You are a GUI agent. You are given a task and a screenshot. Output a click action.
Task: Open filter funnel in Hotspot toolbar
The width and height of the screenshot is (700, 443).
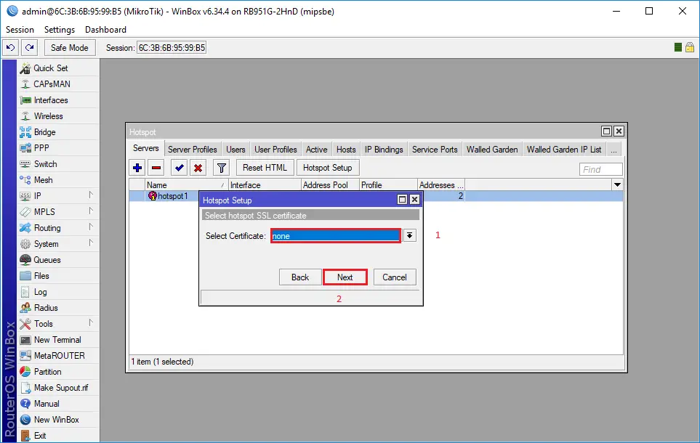pyautogui.click(x=222, y=168)
